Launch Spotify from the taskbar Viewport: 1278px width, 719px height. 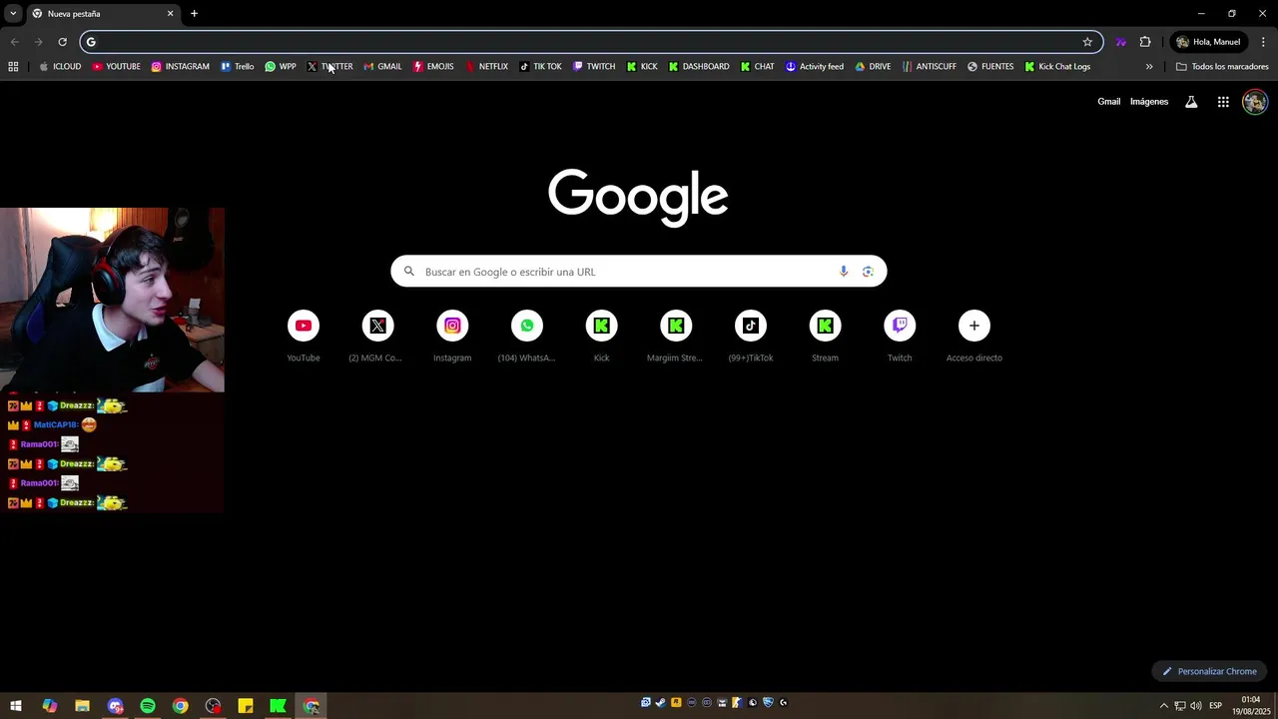tap(148, 706)
